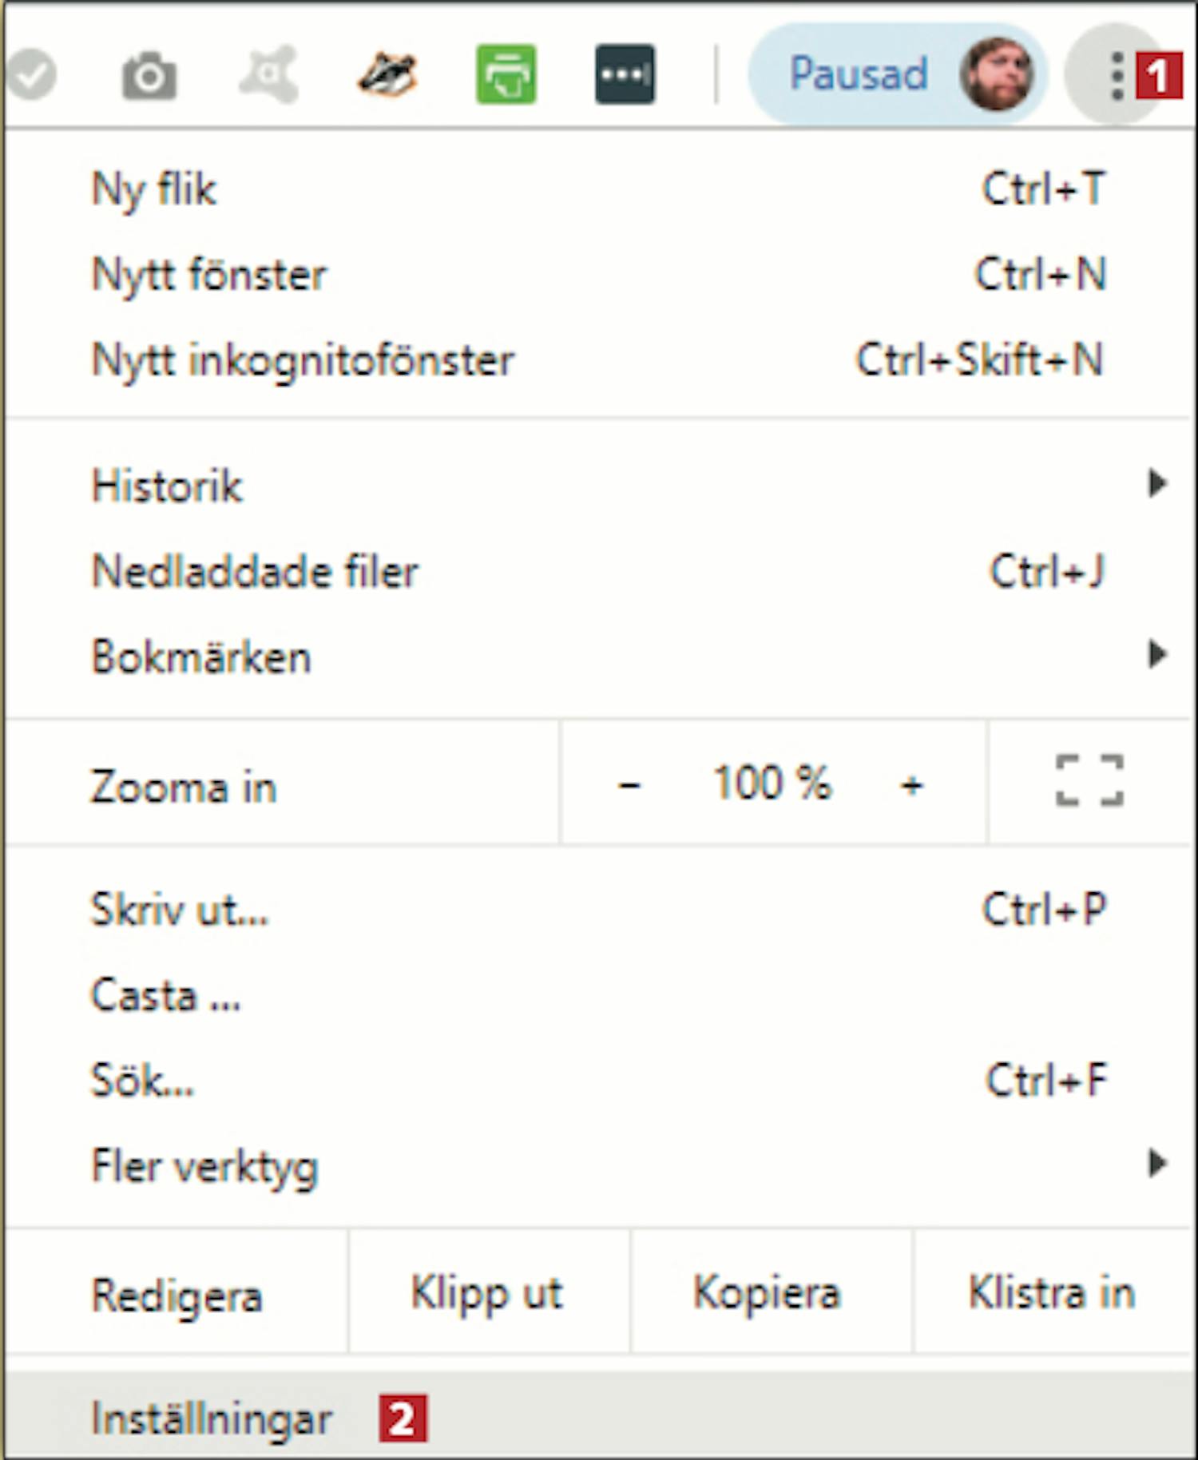Click the Kopiera button

click(x=767, y=1293)
